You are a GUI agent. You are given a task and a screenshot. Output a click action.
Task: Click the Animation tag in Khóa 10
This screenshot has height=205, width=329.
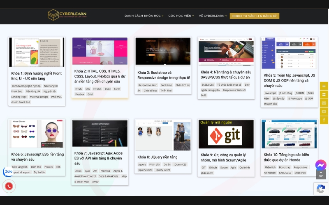click(x=270, y=173)
